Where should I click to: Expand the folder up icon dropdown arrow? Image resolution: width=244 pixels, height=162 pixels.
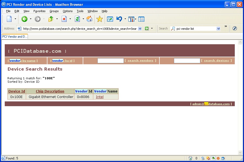tap(57, 19)
